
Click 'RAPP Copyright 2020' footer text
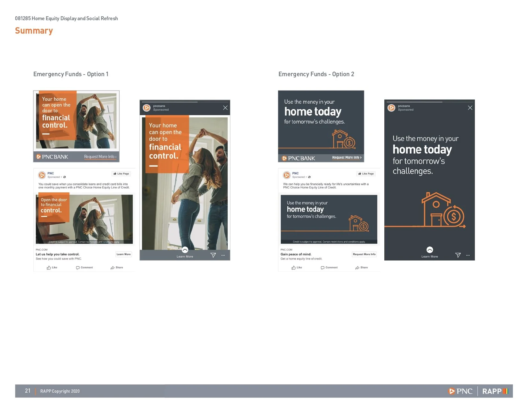[x=60, y=391]
